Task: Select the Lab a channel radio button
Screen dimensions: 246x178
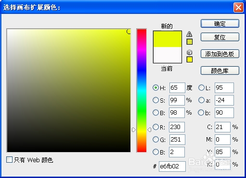Action: click(x=201, y=100)
